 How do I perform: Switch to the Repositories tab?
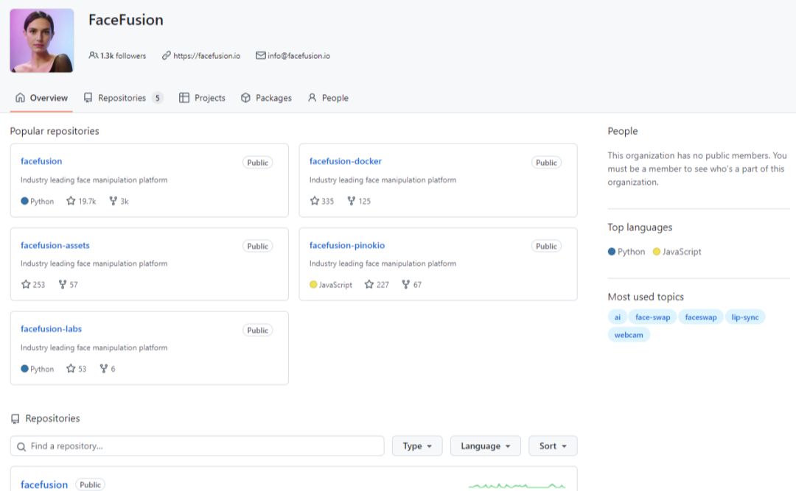[122, 98]
